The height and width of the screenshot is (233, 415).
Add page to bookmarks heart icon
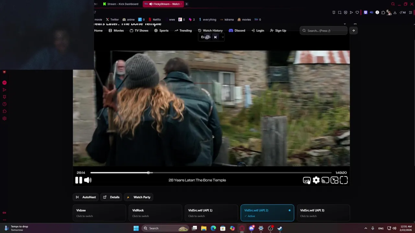(x=357, y=13)
